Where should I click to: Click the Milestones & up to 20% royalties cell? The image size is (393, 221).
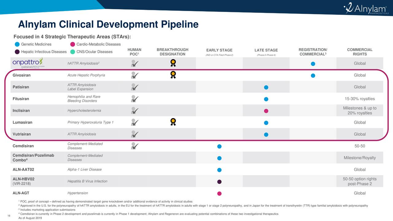pyautogui.click(x=360, y=110)
